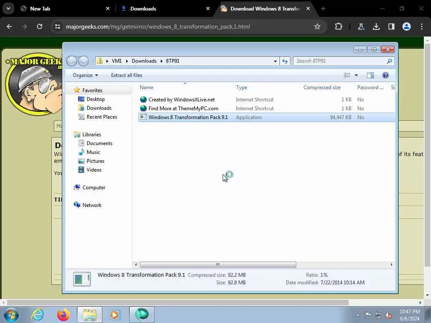This screenshot has width=431, height=323.
Task: Sort by Compressed size column header
Action: point(327,87)
